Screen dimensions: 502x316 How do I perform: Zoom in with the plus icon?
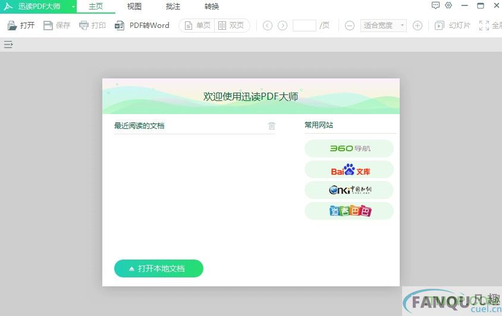point(418,26)
